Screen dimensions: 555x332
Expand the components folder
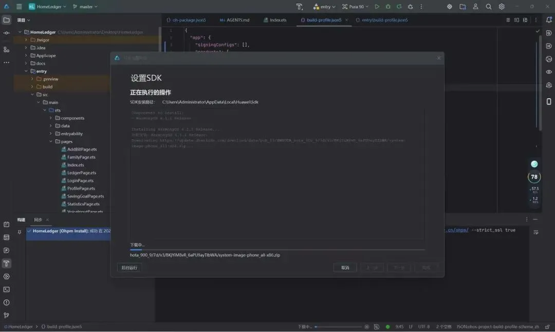[51, 118]
